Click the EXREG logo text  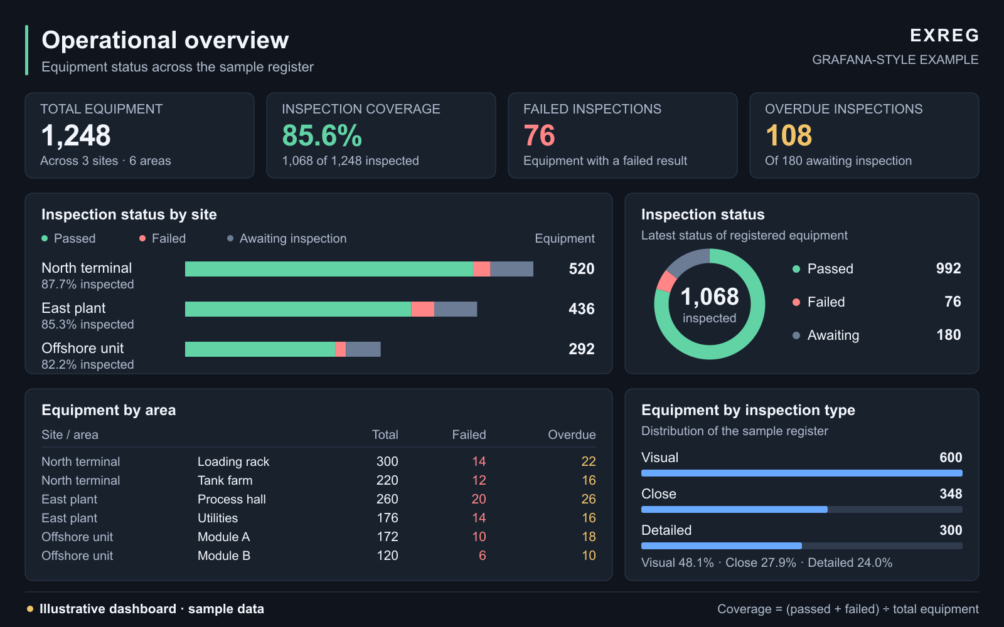coord(944,36)
